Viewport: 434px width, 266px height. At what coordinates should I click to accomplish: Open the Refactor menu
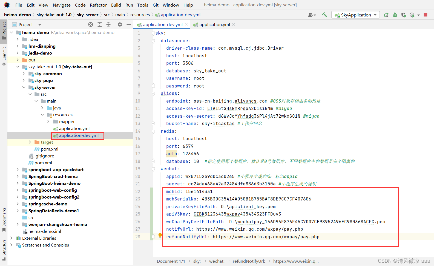click(98, 5)
